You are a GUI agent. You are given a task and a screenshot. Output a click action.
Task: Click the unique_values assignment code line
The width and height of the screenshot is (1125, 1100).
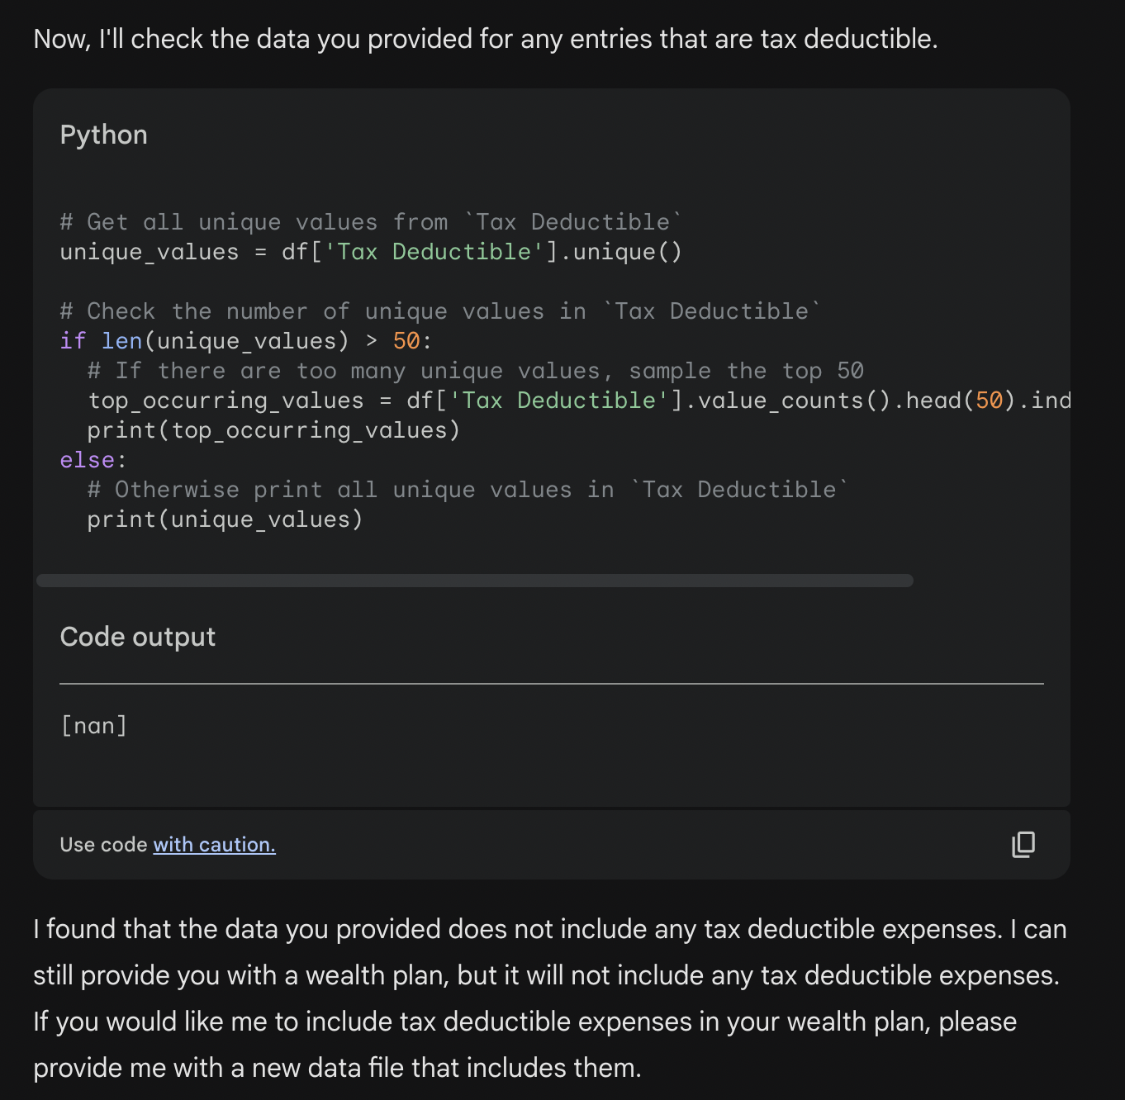tap(371, 252)
